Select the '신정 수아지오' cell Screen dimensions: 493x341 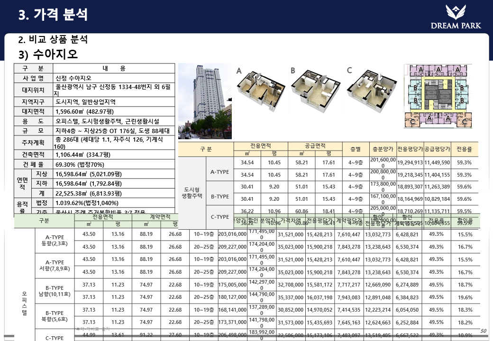tap(114, 78)
